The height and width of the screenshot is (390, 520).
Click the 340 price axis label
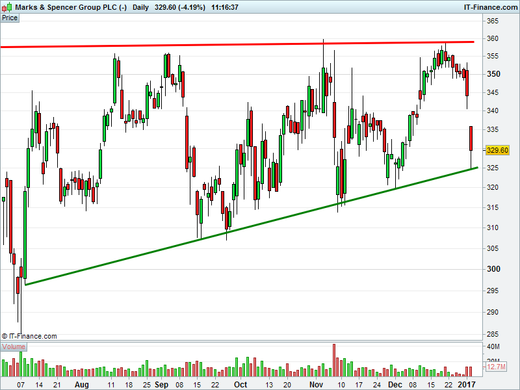pos(493,110)
